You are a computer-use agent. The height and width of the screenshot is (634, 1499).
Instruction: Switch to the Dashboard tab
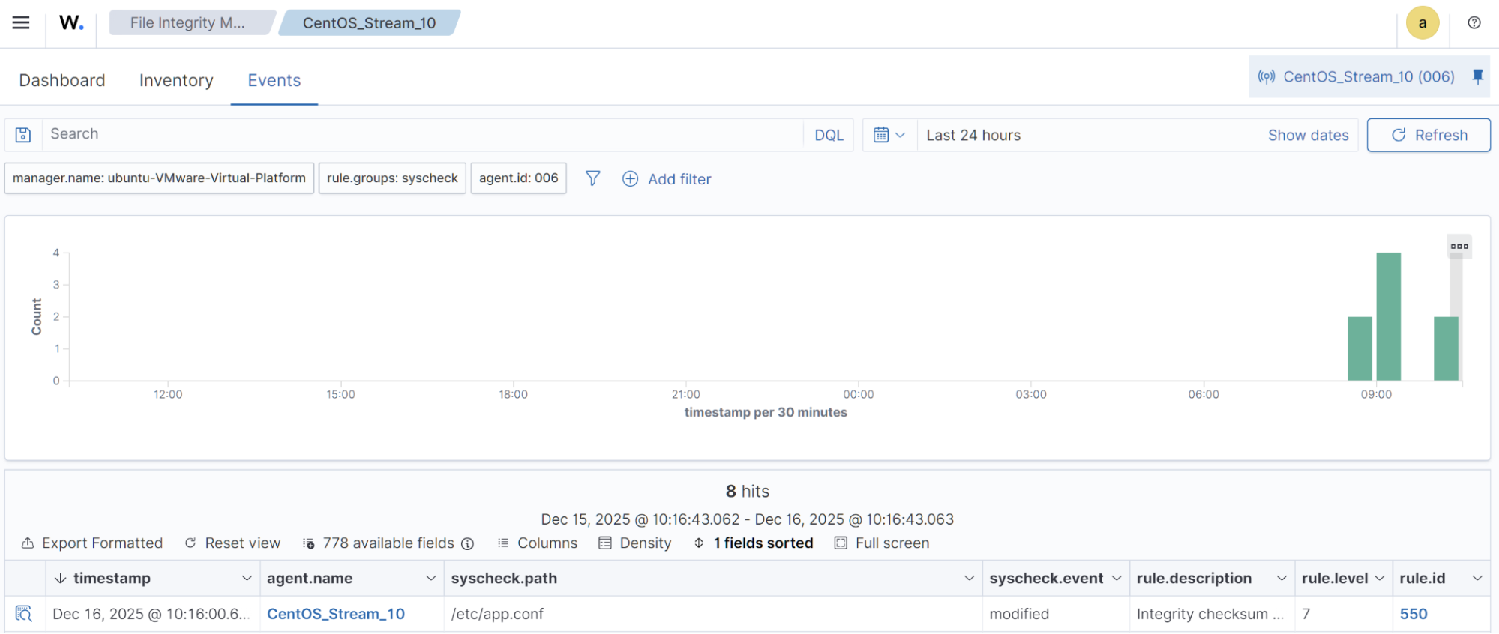tap(62, 80)
